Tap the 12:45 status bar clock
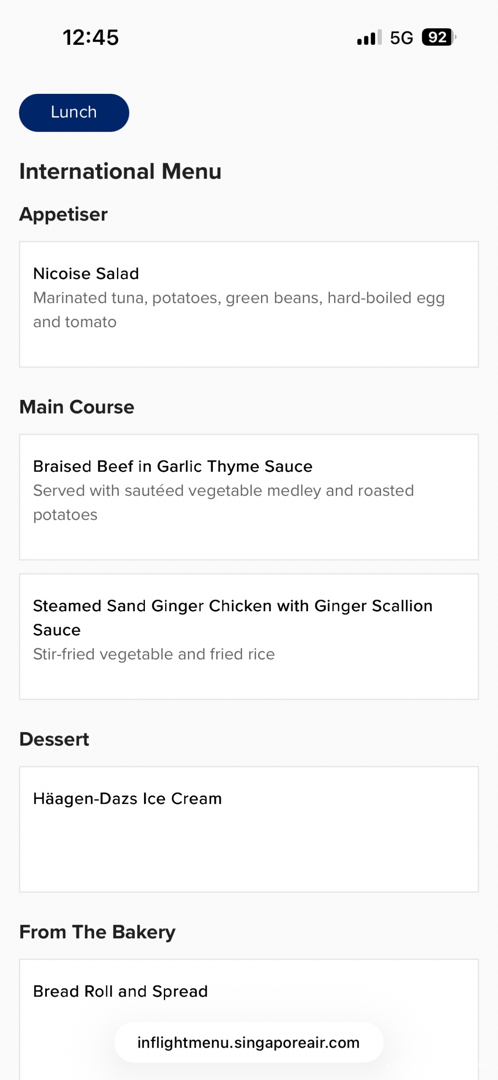Screen dimensions: 498x1080 click(x=90, y=37)
